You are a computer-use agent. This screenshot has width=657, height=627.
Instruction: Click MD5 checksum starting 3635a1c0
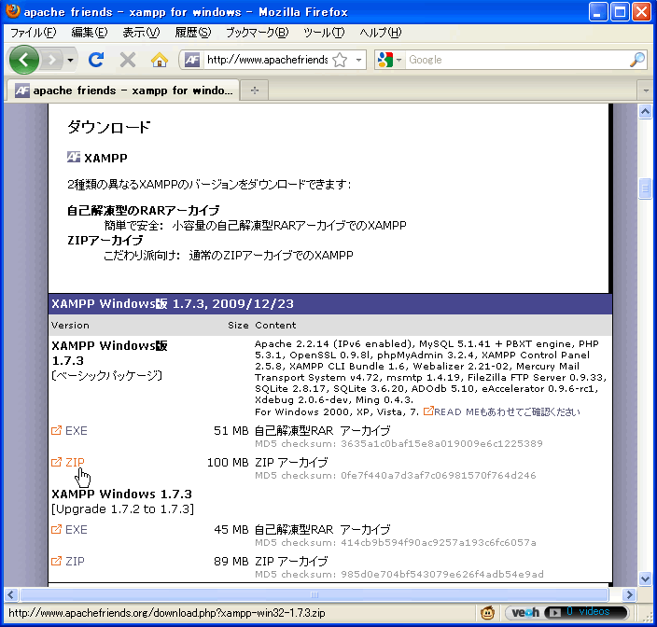pyautogui.click(x=398, y=444)
